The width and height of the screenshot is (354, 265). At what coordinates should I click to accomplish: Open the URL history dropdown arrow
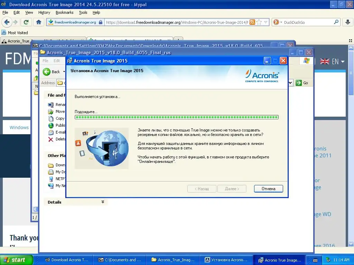(266, 22)
